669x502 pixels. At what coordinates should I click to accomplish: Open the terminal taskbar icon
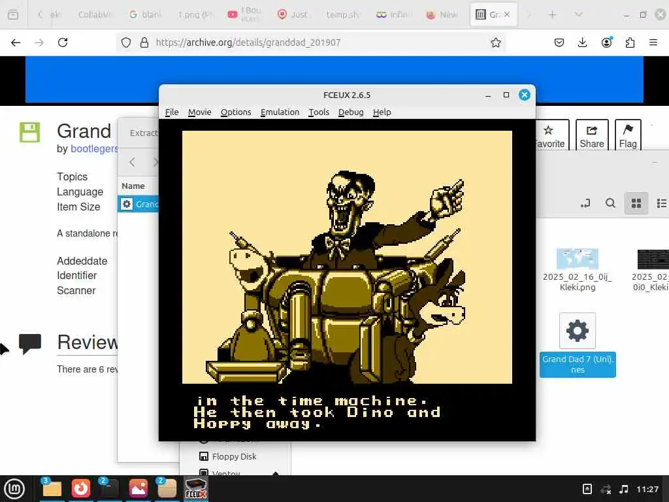coord(109,488)
